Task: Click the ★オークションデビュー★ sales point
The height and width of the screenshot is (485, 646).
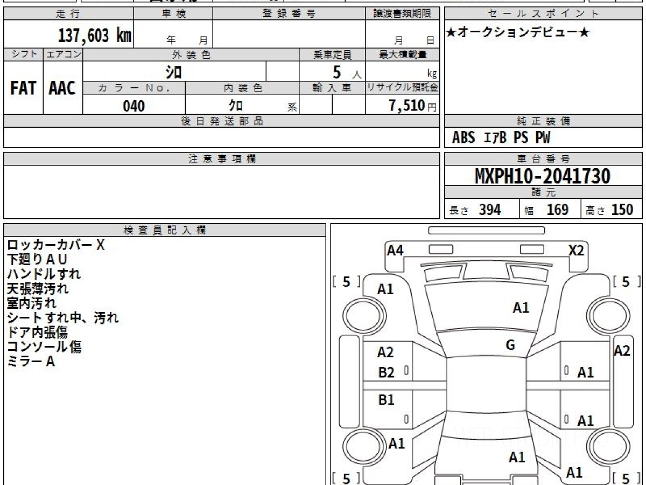Action: (518, 33)
